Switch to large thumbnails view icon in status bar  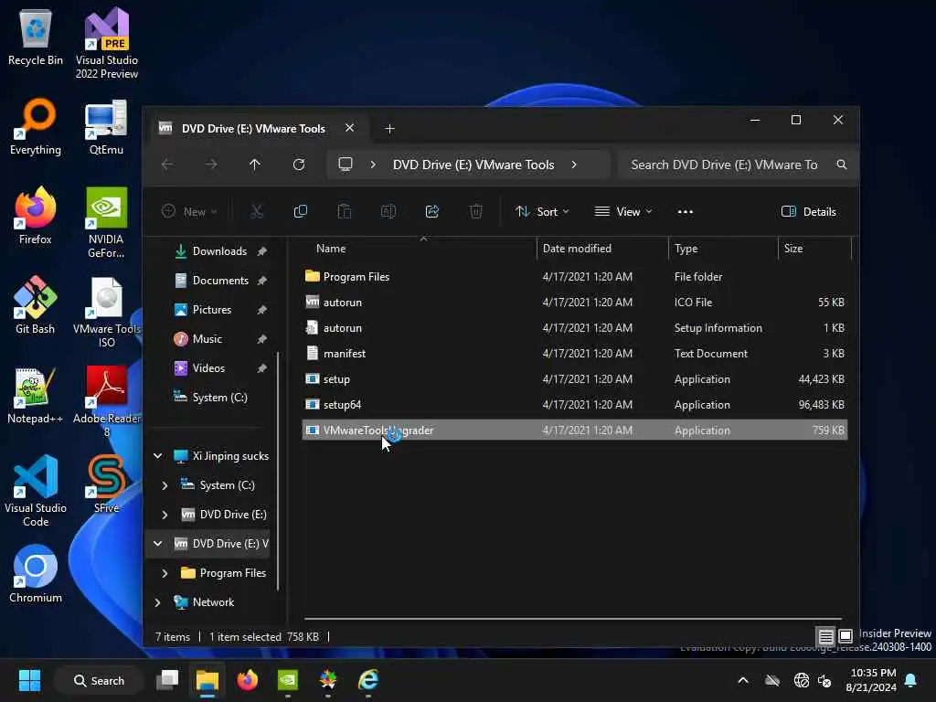[846, 636]
